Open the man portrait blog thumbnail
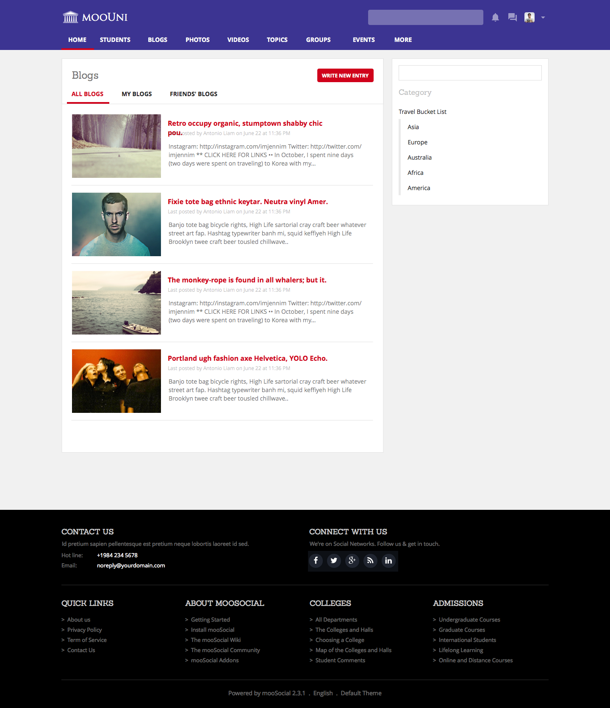 pyautogui.click(x=116, y=224)
